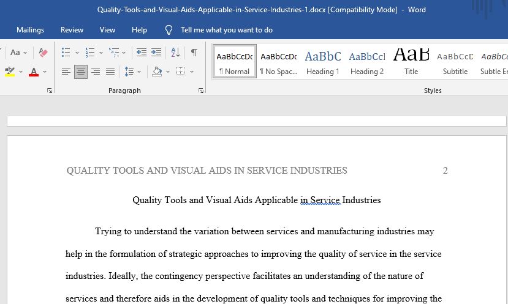Open the Help tab
Screen dimensions: 508x304
click(x=139, y=30)
